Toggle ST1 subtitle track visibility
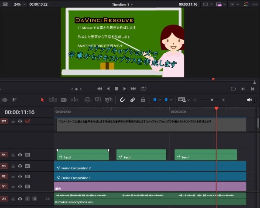Image resolution: width=260 pixels, height=208 pixels. tap(27, 121)
